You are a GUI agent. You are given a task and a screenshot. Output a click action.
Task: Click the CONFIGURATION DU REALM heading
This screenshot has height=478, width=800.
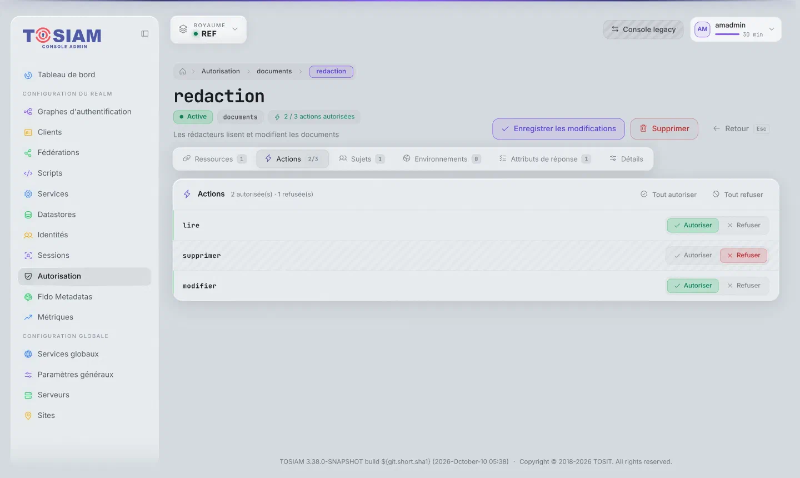pos(67,94)
